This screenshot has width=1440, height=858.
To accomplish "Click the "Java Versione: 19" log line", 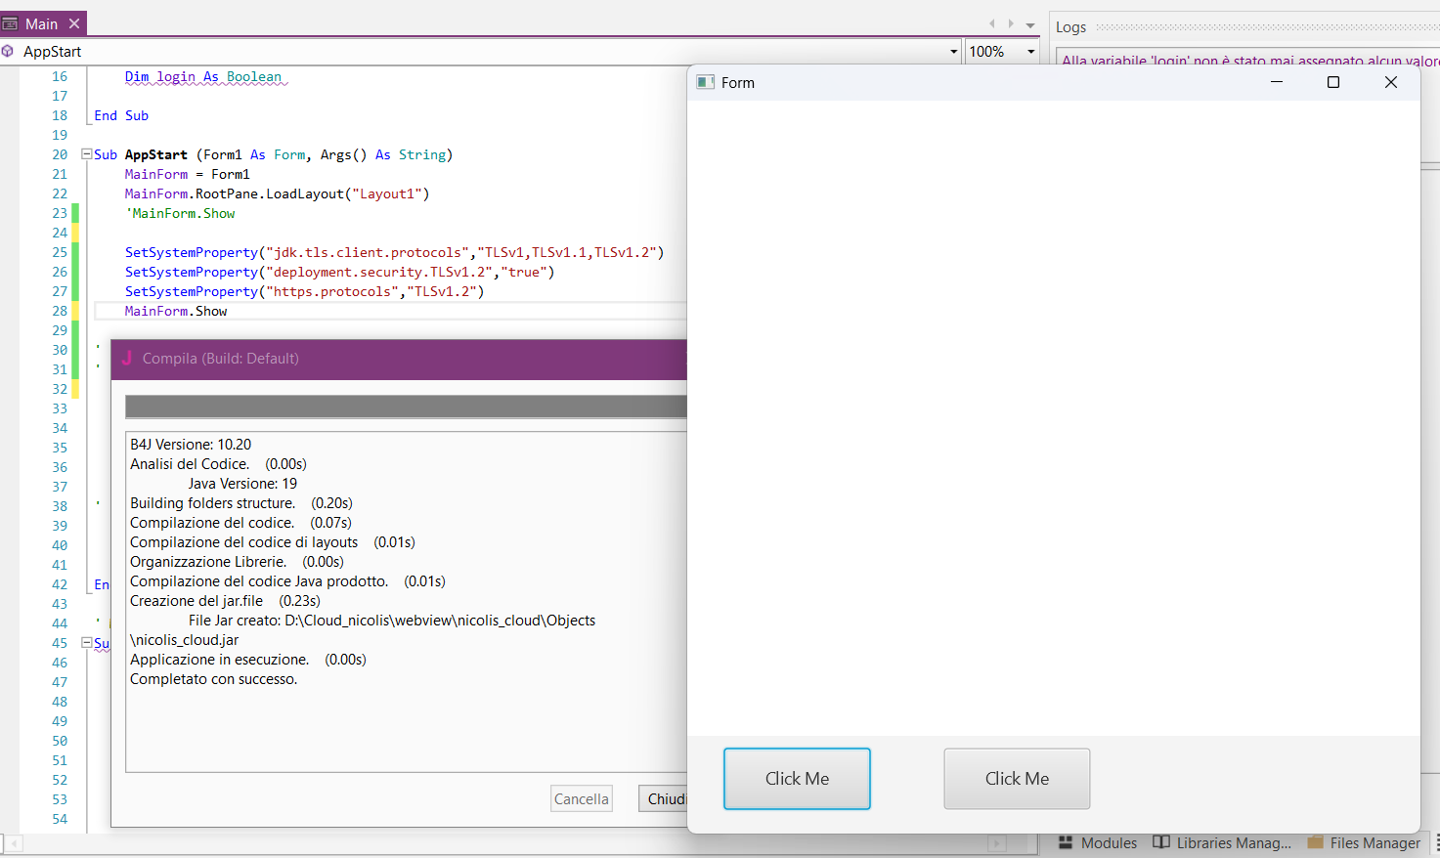I will pos(242,484).
